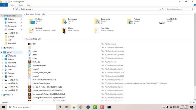Select Local Disk (E:) in the sidebar
Viewport: 196px width, 110px height.
tap(13, 87)
